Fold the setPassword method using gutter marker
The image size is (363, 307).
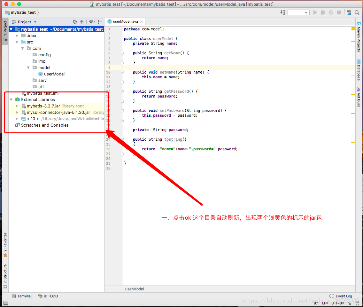coord(122,111)
